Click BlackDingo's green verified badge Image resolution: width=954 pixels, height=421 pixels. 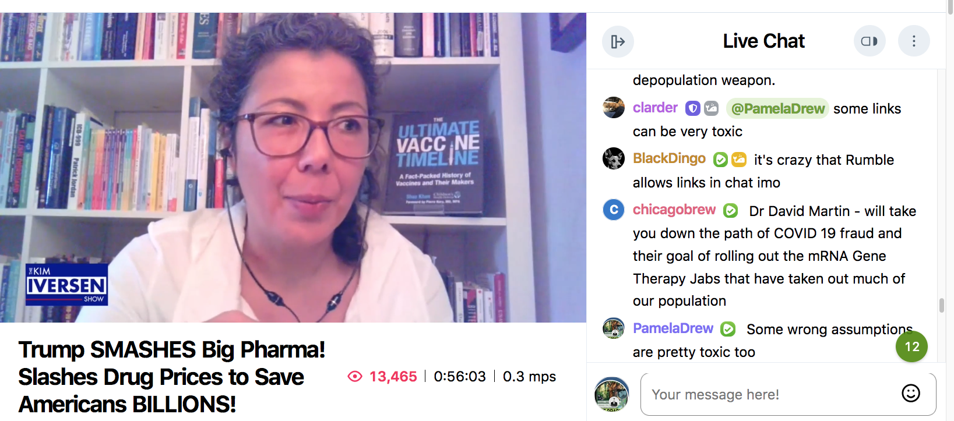coord(720,159)
